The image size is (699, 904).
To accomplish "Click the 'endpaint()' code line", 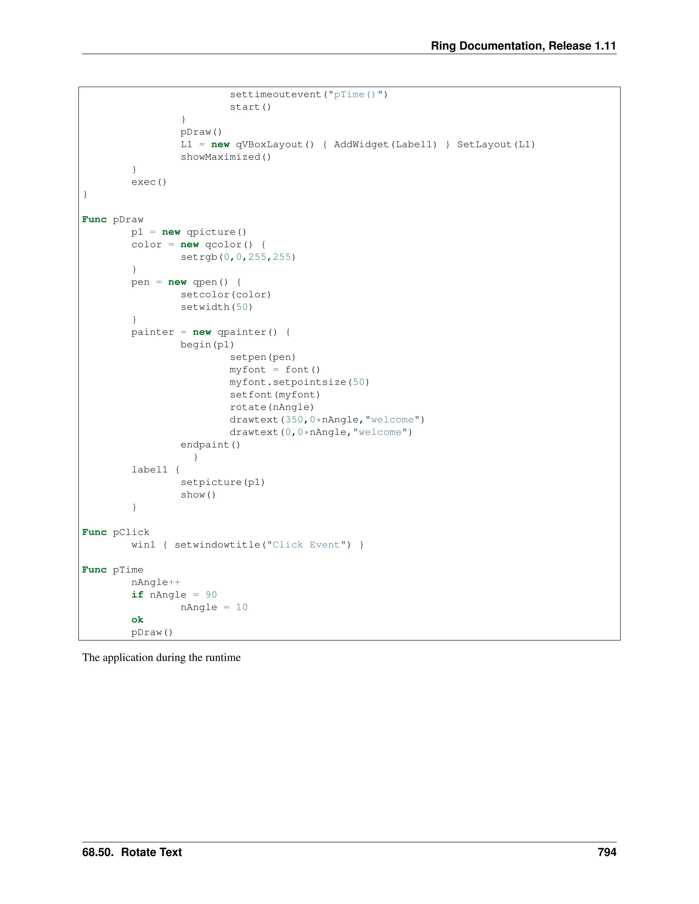I will (210, 445).
